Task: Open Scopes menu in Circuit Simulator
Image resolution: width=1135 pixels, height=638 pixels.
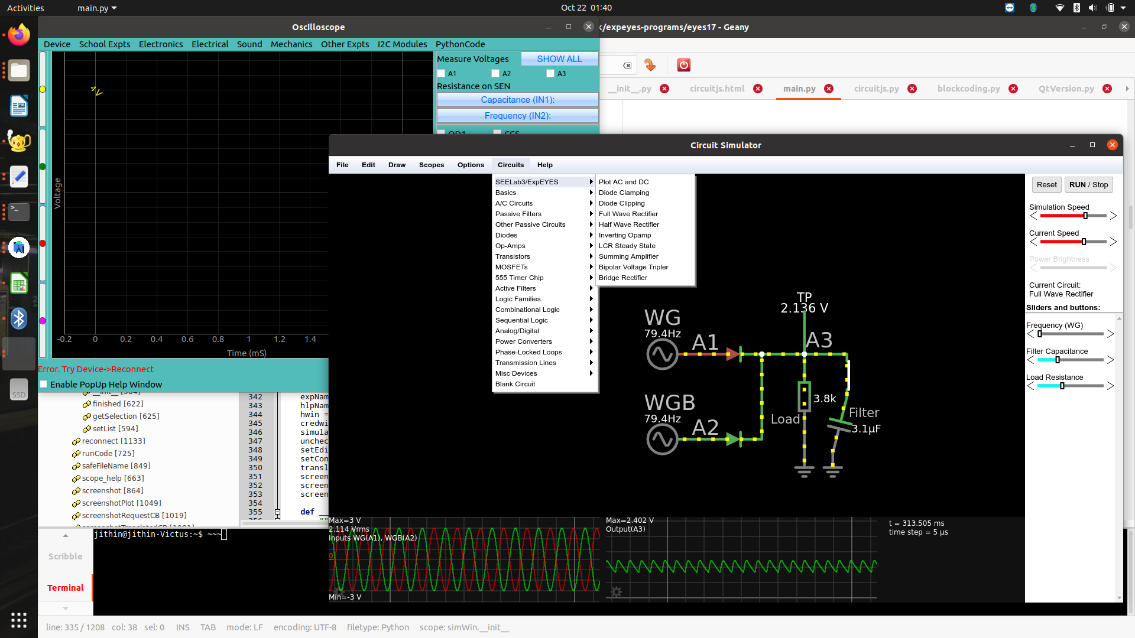Action: 432,165
